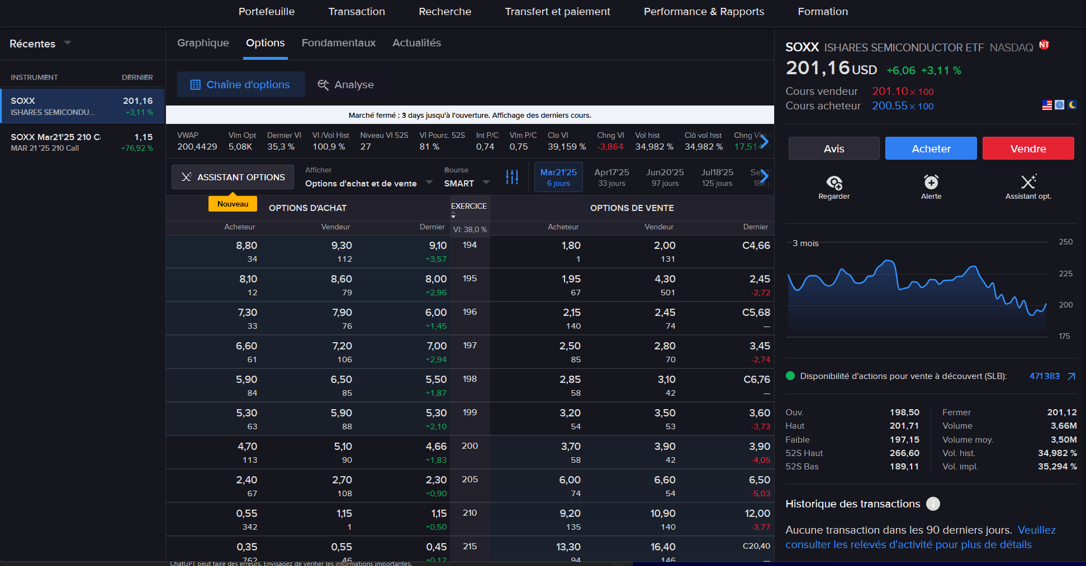Click strike 194 in the EXERCICE column
This screenshot has width=1086, height=566.
click(x=470, y=245)
